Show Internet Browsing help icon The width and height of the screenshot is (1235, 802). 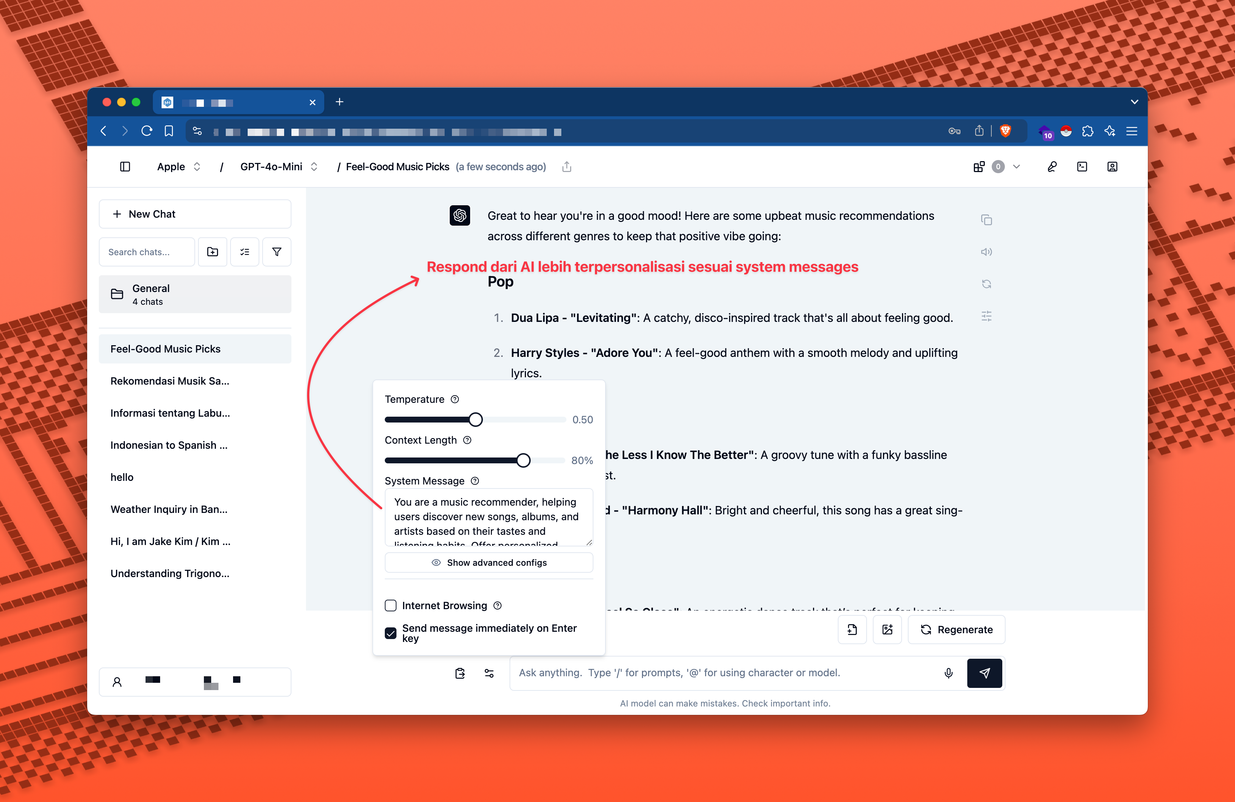498,606
